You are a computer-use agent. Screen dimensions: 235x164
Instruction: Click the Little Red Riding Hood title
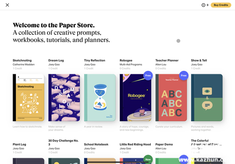click(135, 144)
